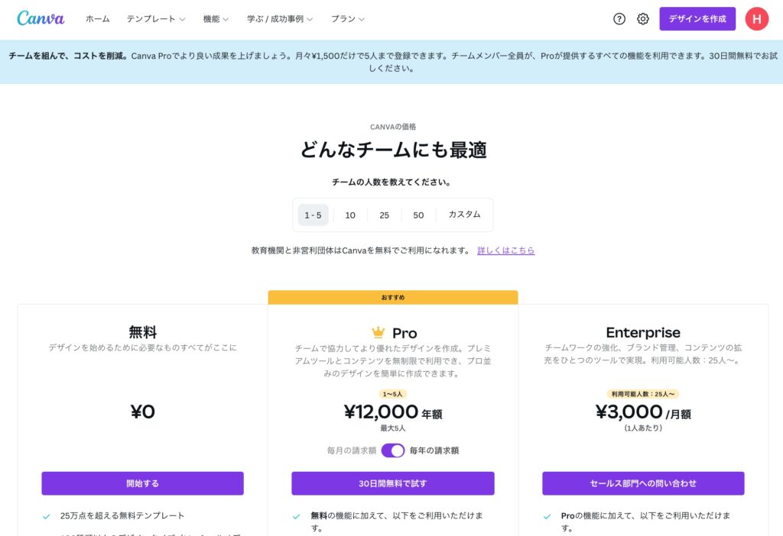
Task: Toggle monthly/yearly billing switch
Action: tap(393, 450)
